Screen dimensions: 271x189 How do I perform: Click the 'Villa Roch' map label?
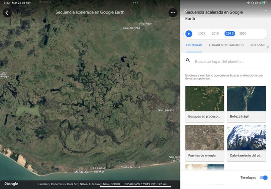pyautogui.click(x=145, y=24)
